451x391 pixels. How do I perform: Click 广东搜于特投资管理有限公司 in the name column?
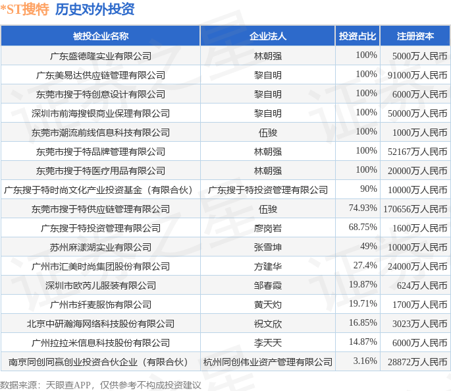click(x=100, y=228)
